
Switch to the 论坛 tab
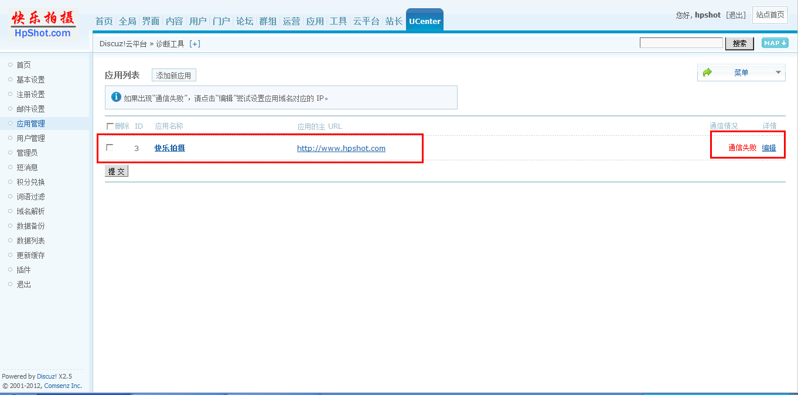pos(244,21)
